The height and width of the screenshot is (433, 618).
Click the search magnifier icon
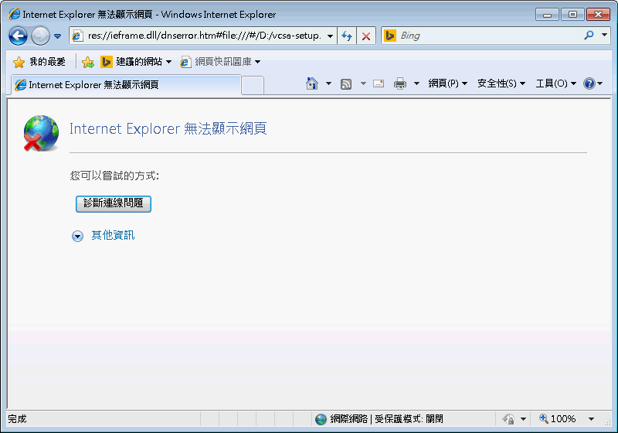[589, 36]
